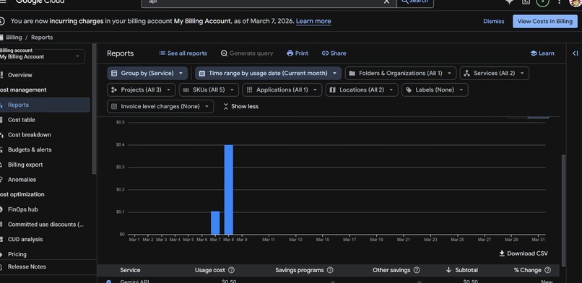Clear the search field with X icon

[386, 1]
